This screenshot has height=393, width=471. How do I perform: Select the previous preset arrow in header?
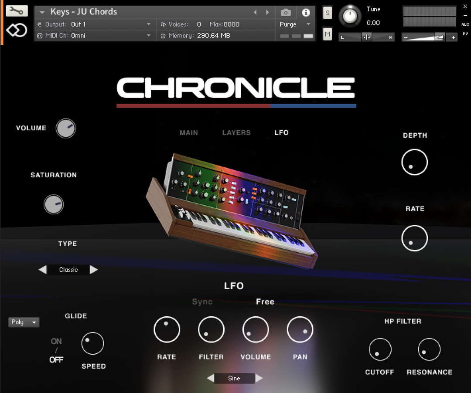256,12
